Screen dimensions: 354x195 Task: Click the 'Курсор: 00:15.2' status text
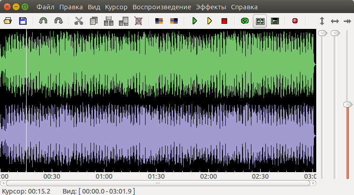(26, 191)
